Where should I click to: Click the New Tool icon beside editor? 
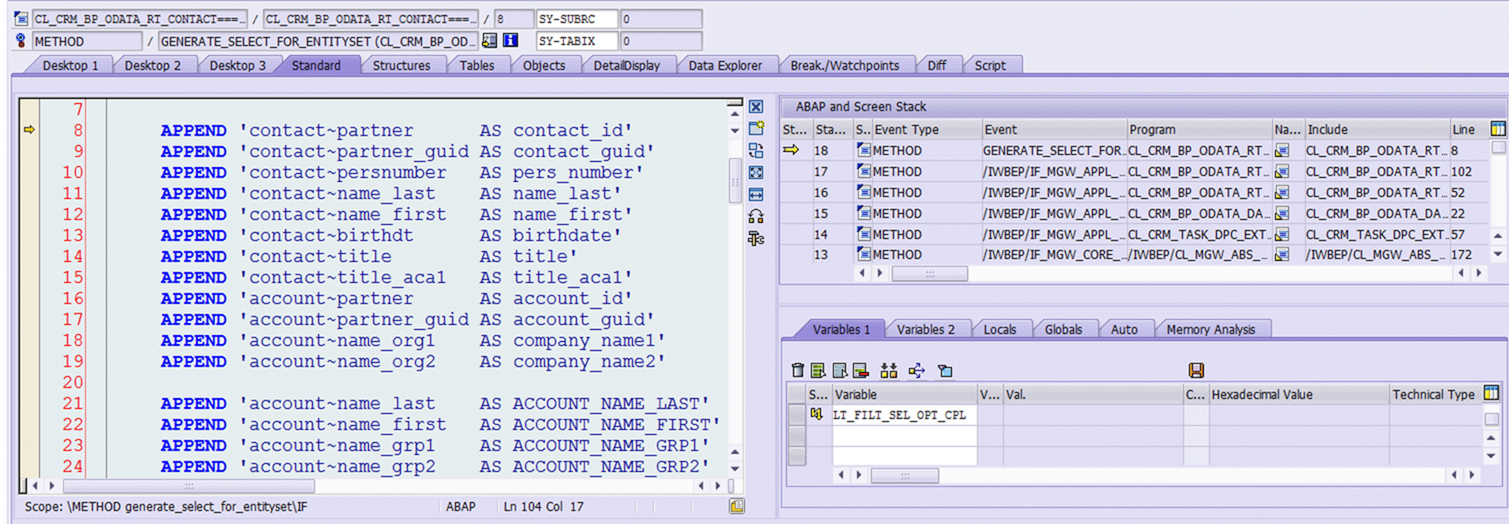click(756, 127)
